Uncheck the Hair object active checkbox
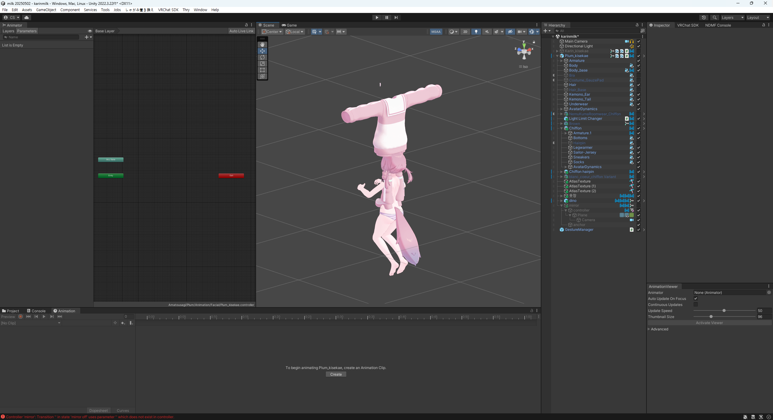 [639, 85]
